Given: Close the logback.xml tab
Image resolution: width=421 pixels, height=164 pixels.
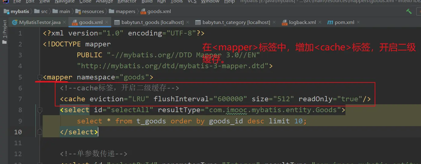Looking at the screenshot, I should (x=320, y=22).
